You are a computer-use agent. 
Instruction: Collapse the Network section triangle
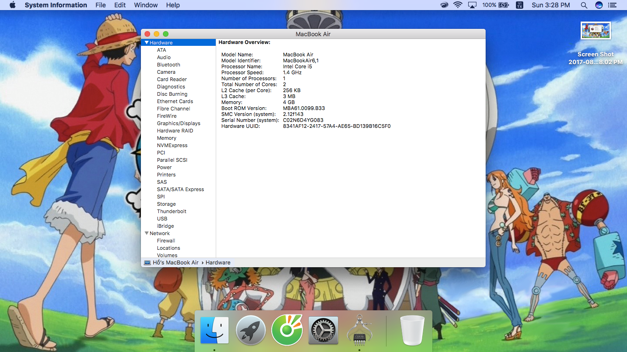coord(146,233)
